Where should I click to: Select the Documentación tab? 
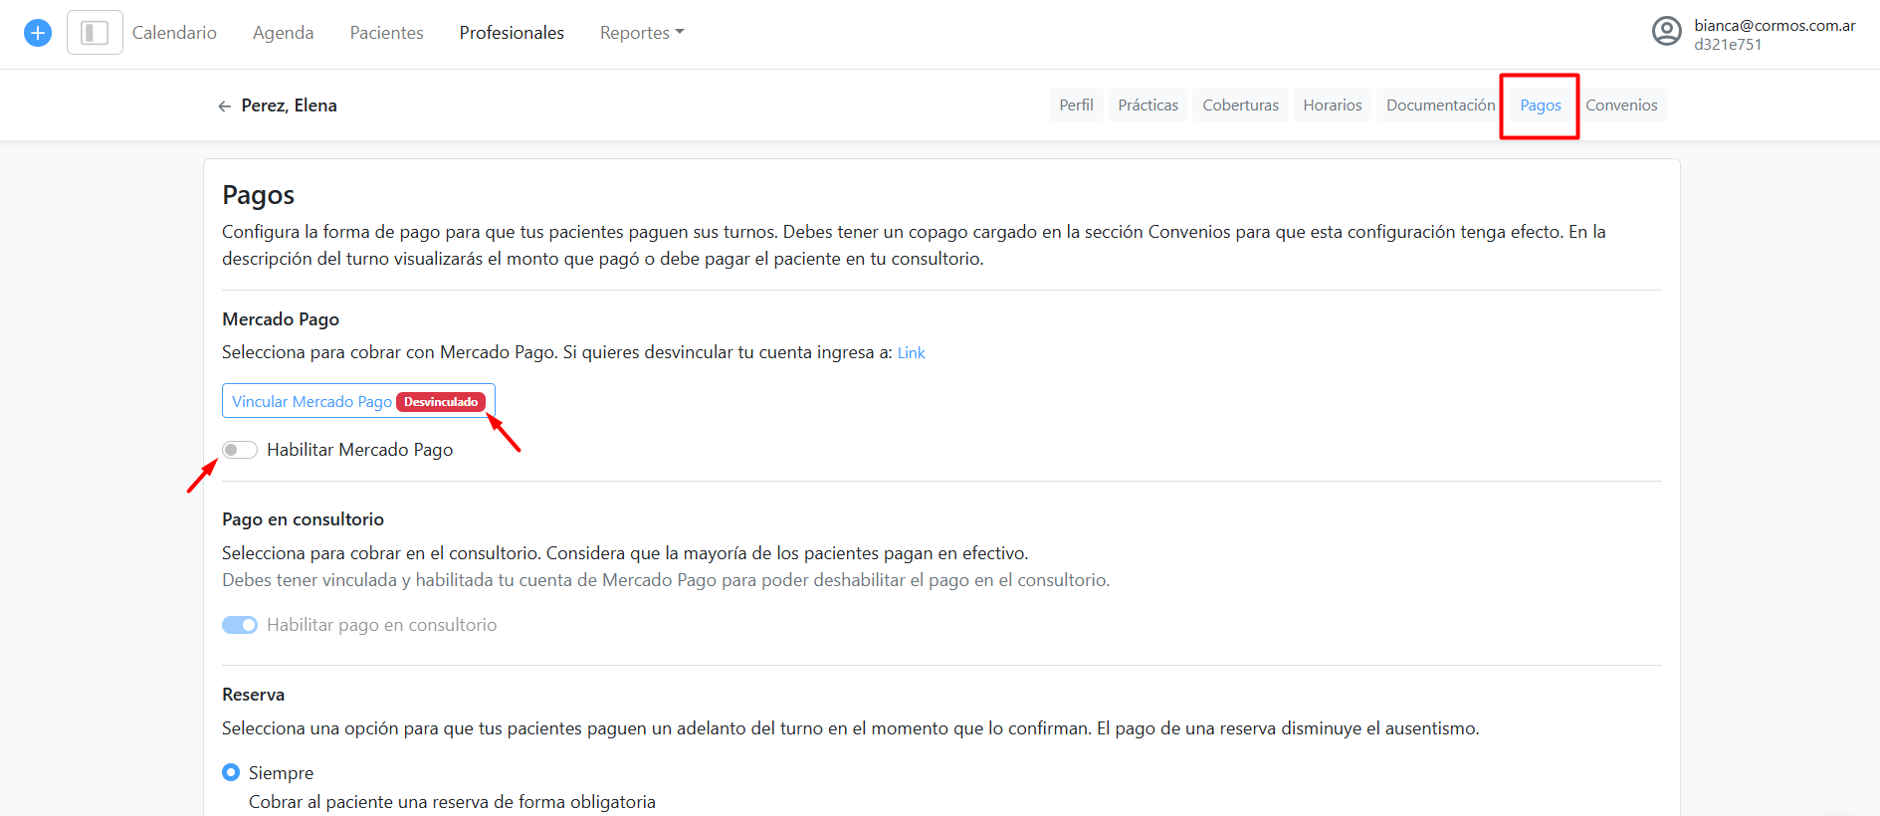point(1440,104)
